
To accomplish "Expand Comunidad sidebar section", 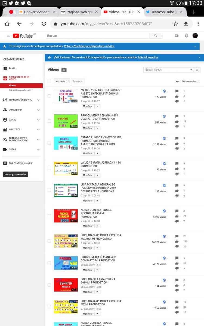I will [x=38, y=110].
